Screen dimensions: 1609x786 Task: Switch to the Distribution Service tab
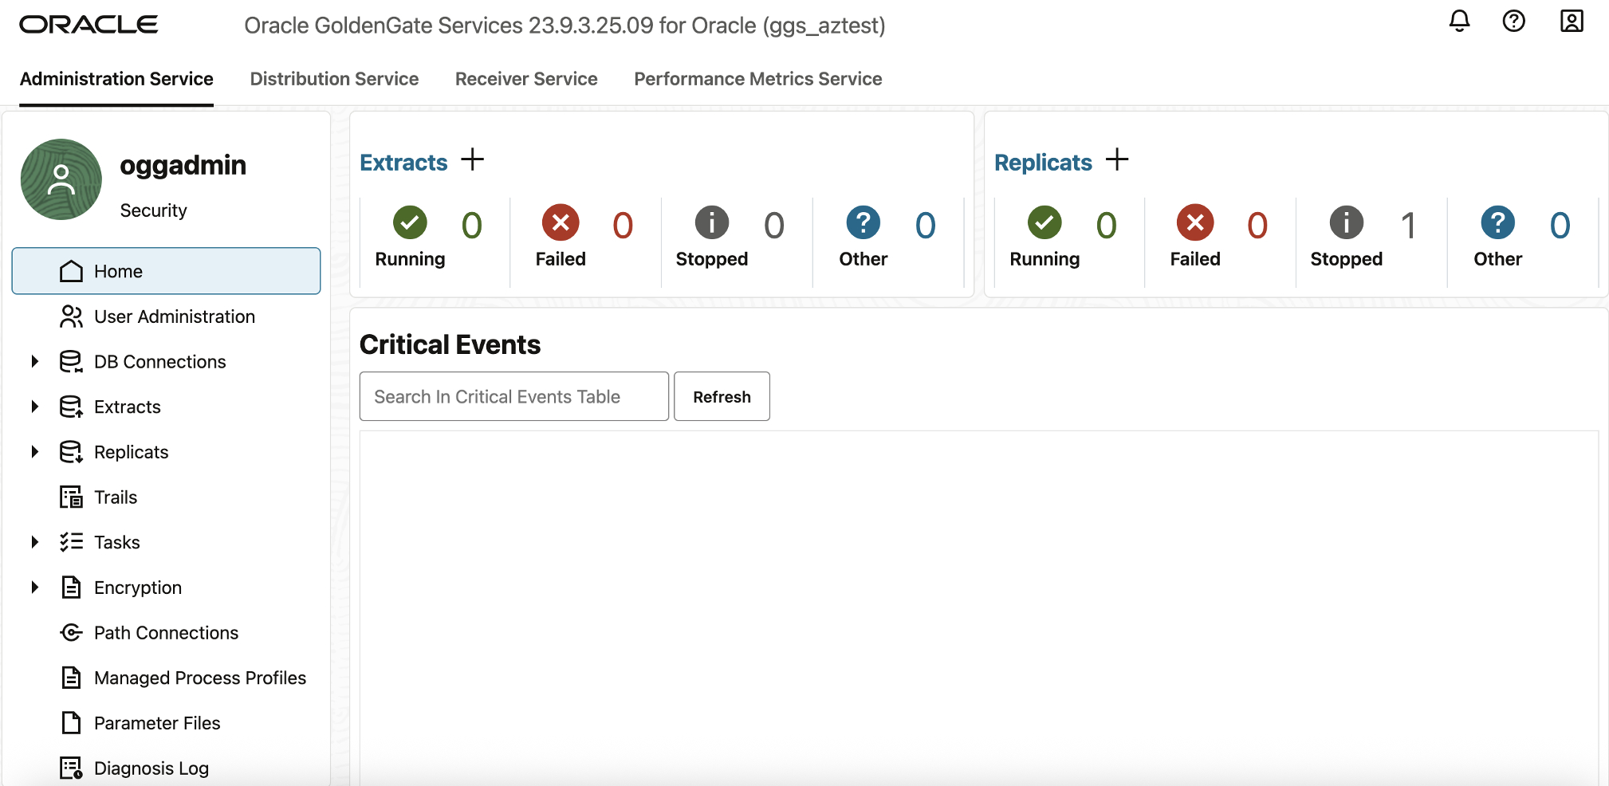[x=334, y=79]
